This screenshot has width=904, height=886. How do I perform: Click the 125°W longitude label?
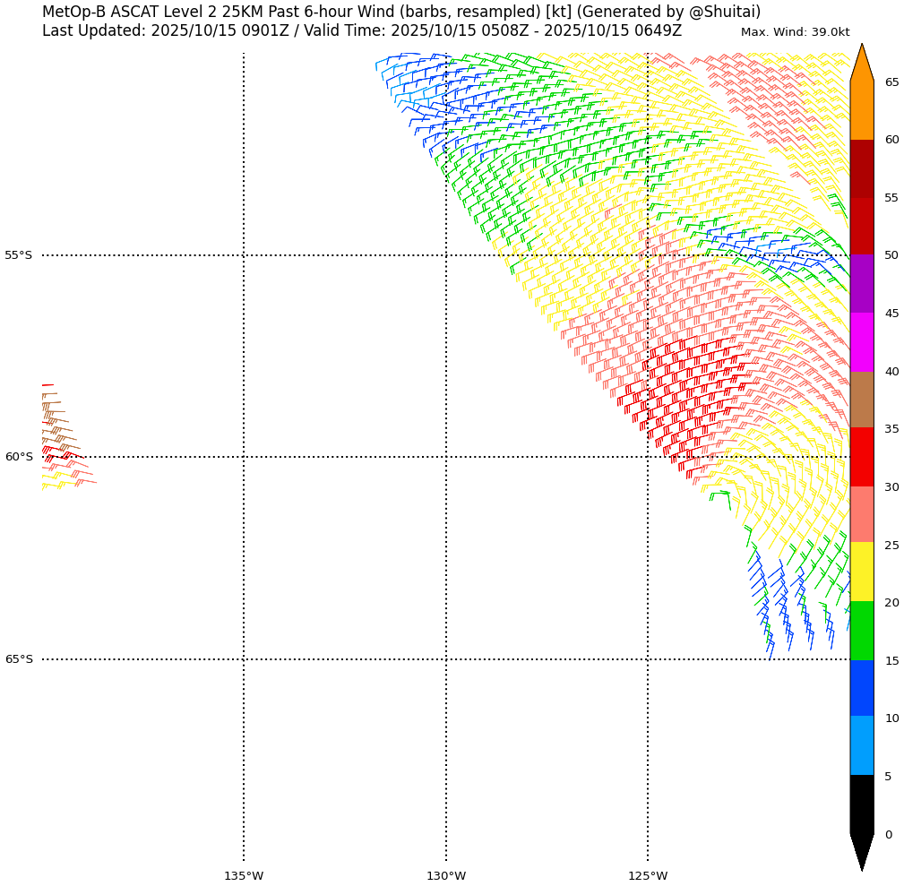click(647, 875)
